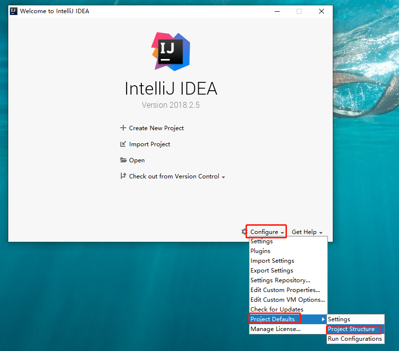Click the IntelliJ IDEA heading text
The image size is (399, 351).
pyautogui.click(x=171, y=88)
